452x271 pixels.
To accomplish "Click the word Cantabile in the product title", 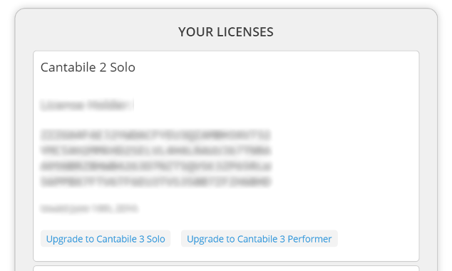I will click(68, 68).
